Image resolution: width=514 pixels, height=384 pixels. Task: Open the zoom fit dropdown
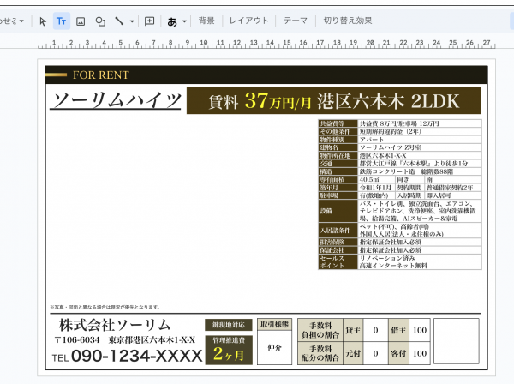coord(12,21)
